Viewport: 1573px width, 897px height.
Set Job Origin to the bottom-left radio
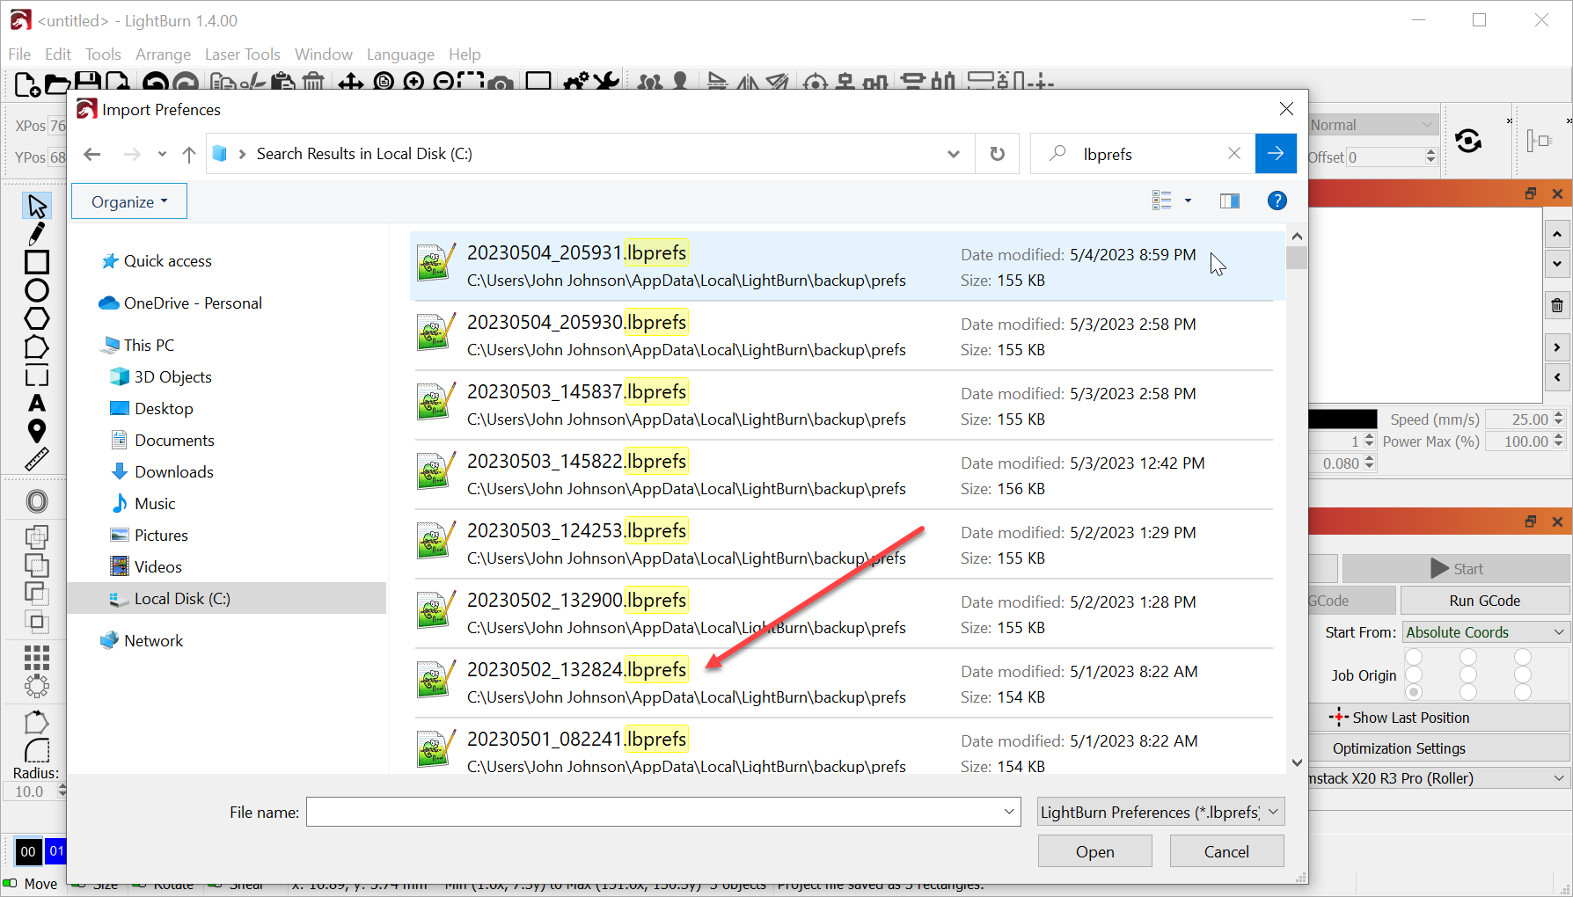1414,692
